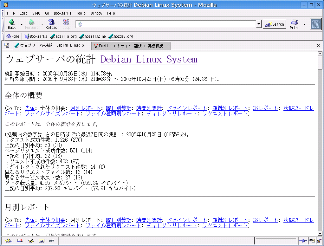Click the Mozilla throbber logo
The height and width of the screenshot is (246, 324).
click(315, 24)
